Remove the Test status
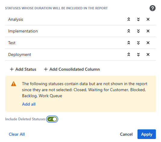This screenshot has width=161, height=142. (148, 43)
